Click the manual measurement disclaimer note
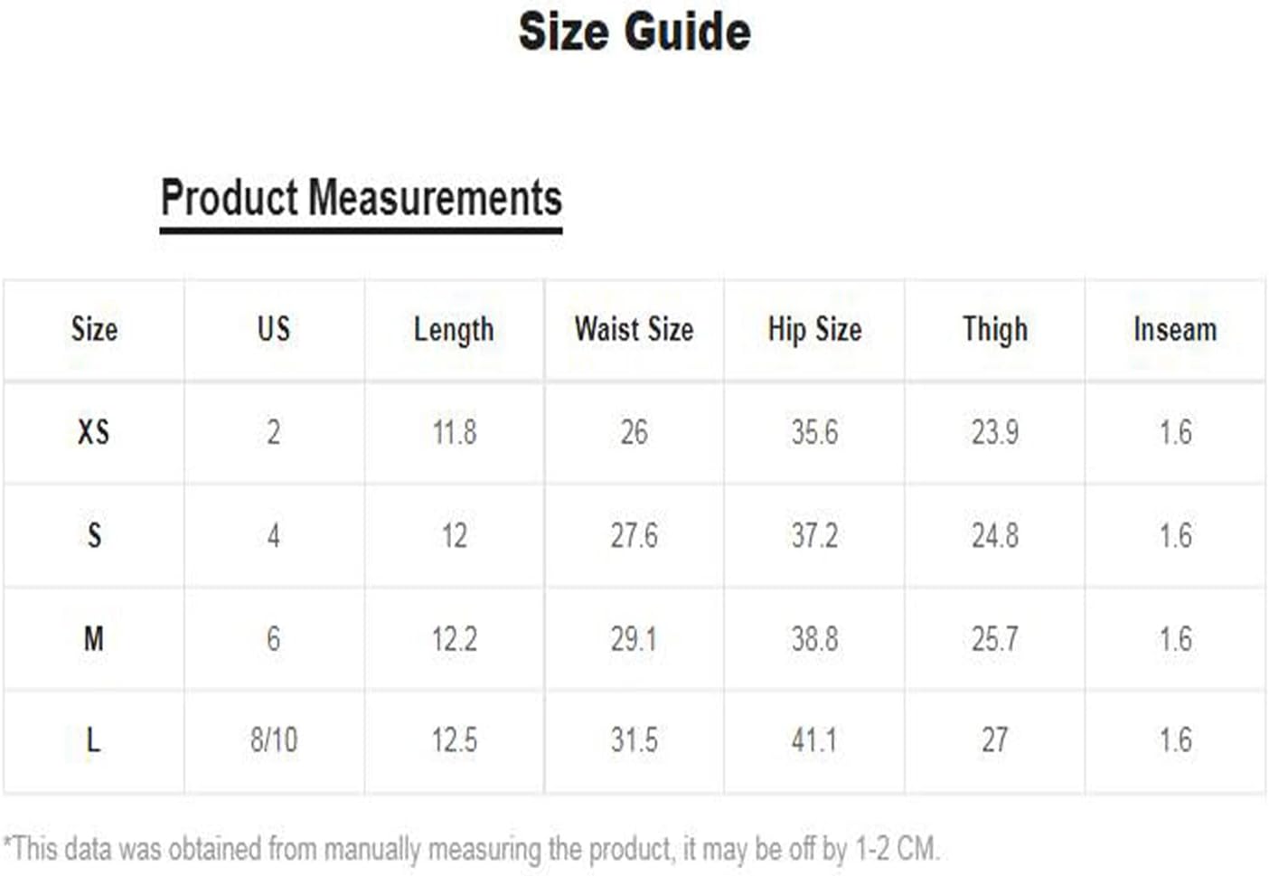 point(472,850)
